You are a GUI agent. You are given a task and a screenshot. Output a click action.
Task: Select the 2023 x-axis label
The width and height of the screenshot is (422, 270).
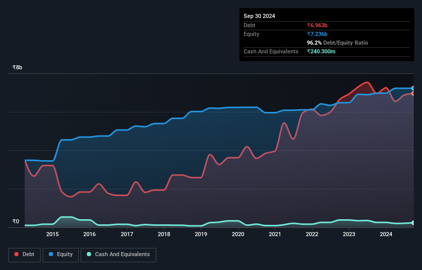click(x=349, y=234)
